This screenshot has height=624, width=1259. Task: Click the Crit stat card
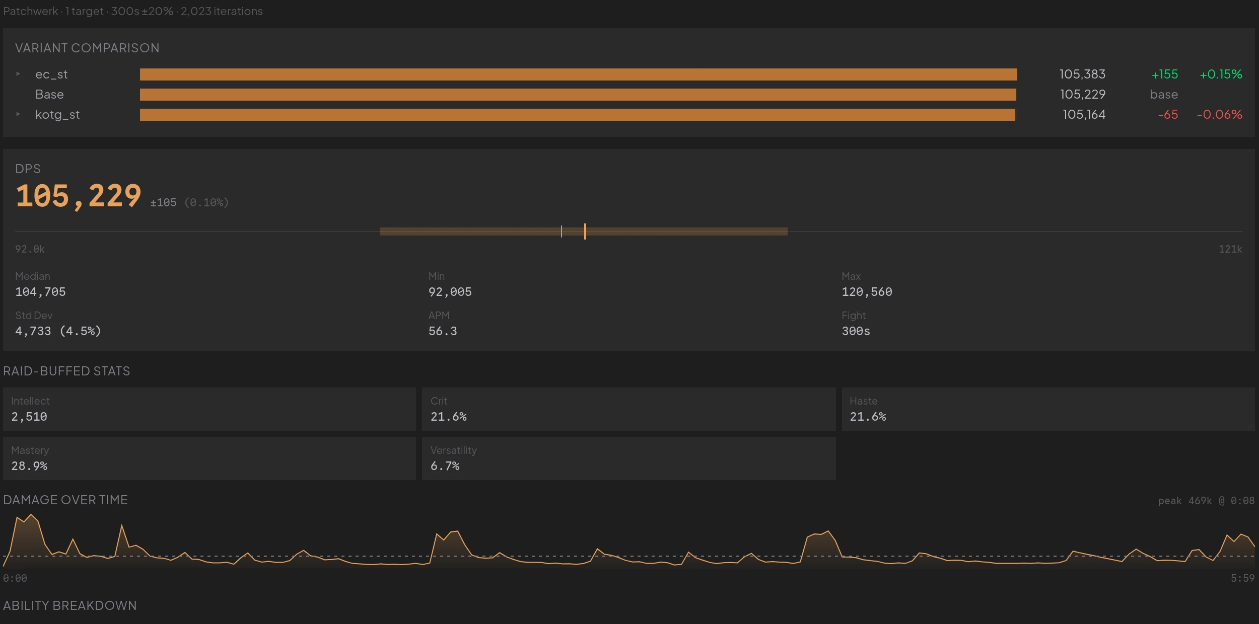[628, 409]
